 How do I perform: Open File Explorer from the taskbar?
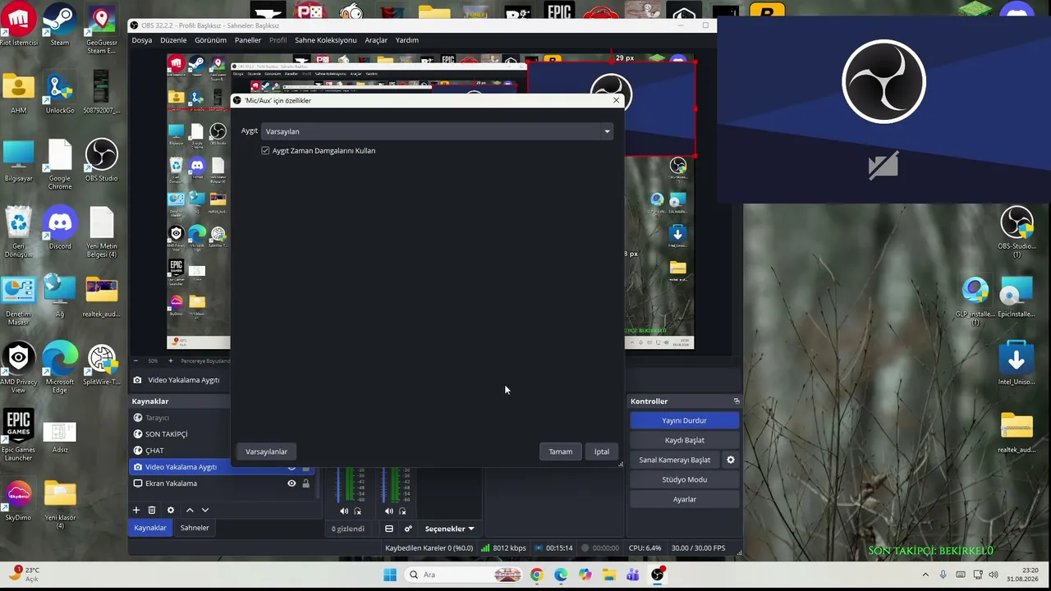[x=609, y=575]
